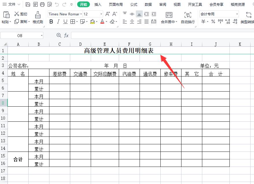Open print preview
The height and width of the screenshot is (184, 254).
(x=49, y=4)
